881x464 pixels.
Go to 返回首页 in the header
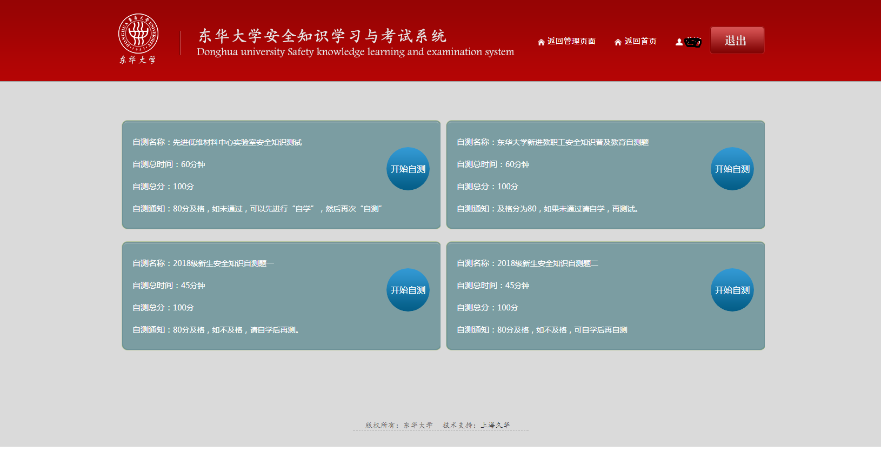pos(640,42)
